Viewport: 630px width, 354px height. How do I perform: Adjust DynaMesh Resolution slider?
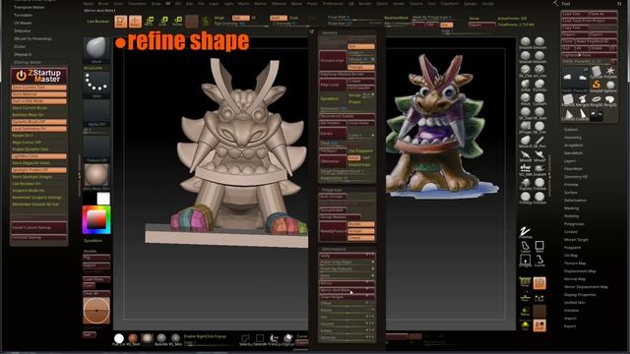click(x=347, y=108)
